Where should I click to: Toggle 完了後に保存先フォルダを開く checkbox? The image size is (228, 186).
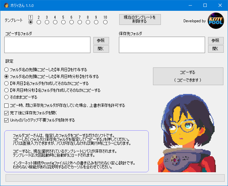tap(30, 113)
